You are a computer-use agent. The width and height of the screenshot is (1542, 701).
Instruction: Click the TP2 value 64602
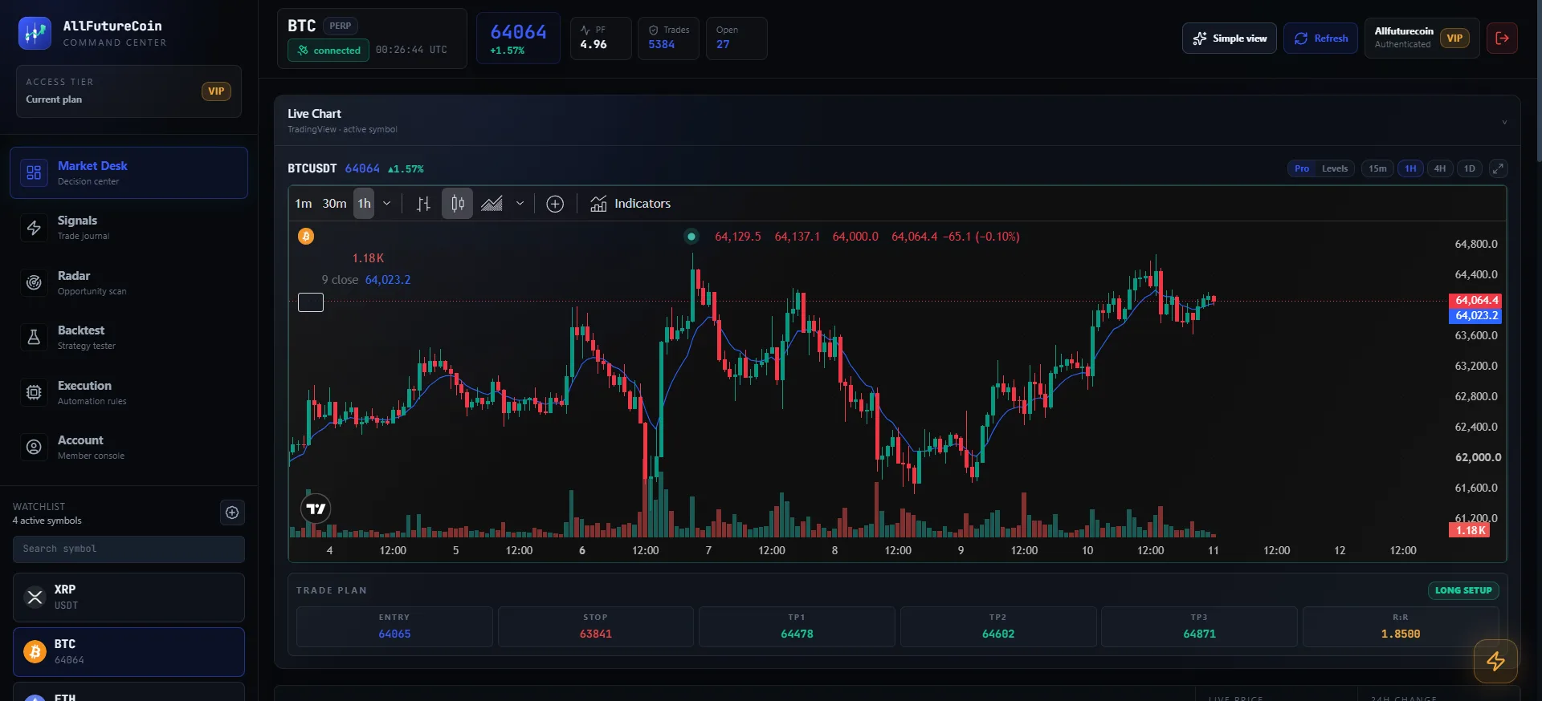point(998,634)
